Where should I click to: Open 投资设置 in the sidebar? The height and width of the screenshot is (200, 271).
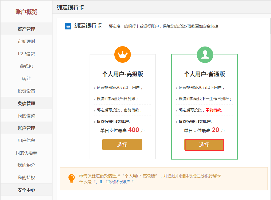pyautogui.click(x=26, y=91)
